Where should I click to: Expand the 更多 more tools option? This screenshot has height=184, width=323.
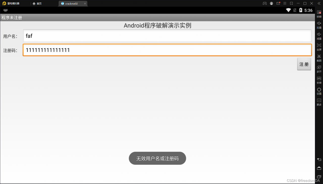click(x=319, y=102)
